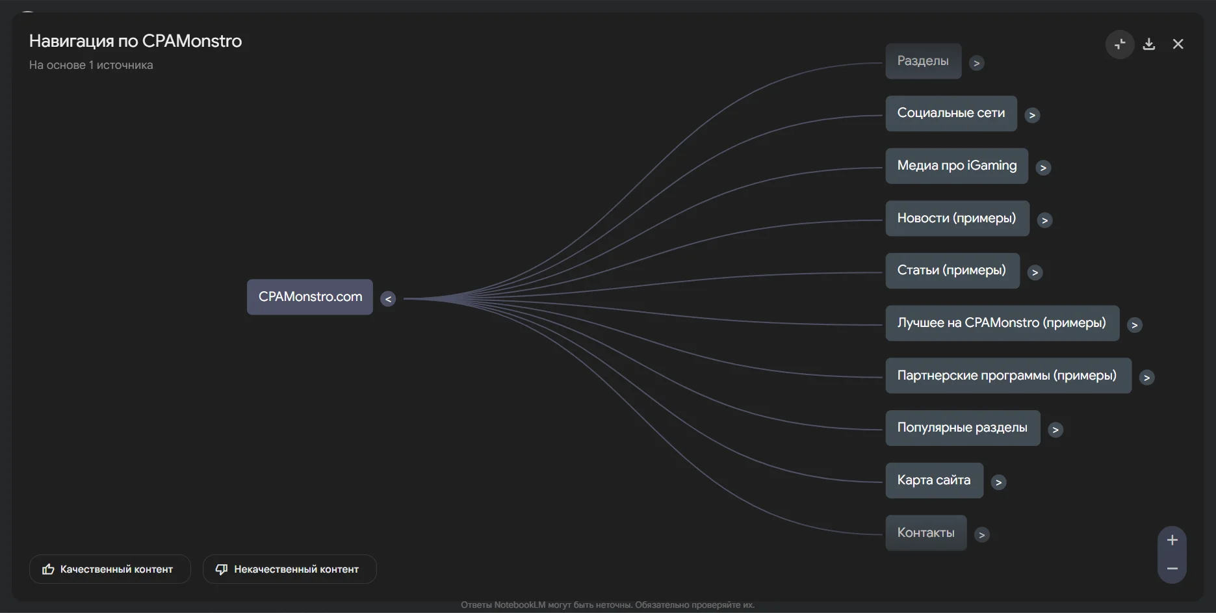The image size is (1216, 613).
Task: Select the Разделы node
Action: click(923, 61)
